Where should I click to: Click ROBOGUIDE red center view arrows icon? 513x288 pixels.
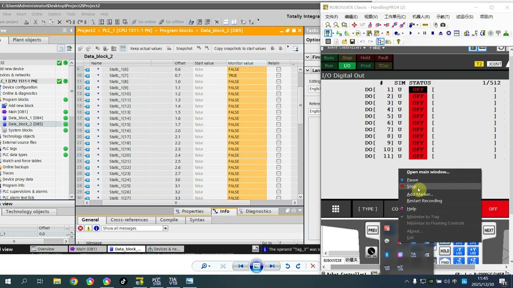354,25
